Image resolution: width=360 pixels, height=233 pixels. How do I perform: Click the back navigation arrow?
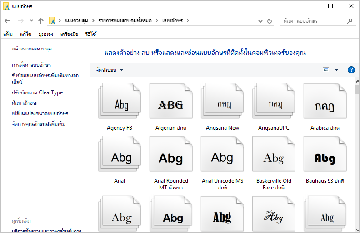pyautogui.click(x=7, y=21)
